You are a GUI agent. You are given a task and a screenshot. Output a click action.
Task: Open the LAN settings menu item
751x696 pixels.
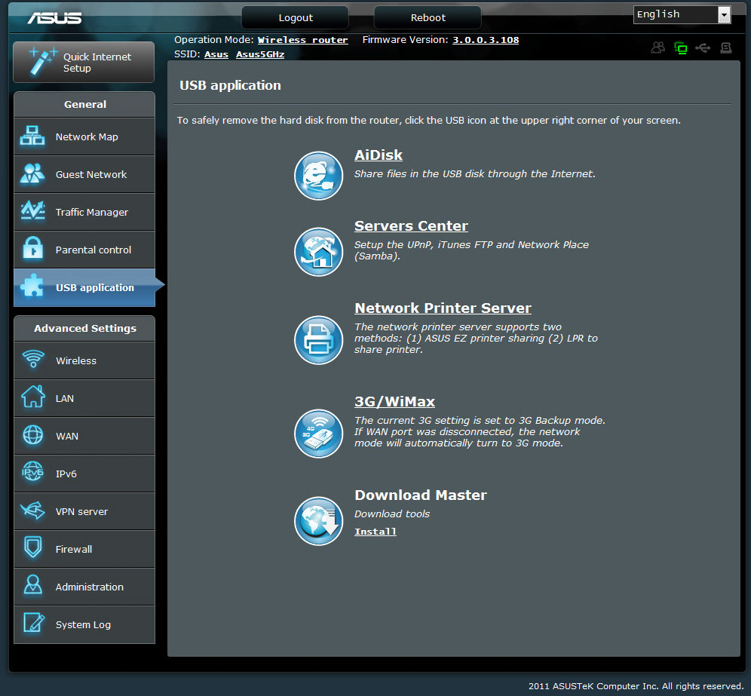coord(84,399)
